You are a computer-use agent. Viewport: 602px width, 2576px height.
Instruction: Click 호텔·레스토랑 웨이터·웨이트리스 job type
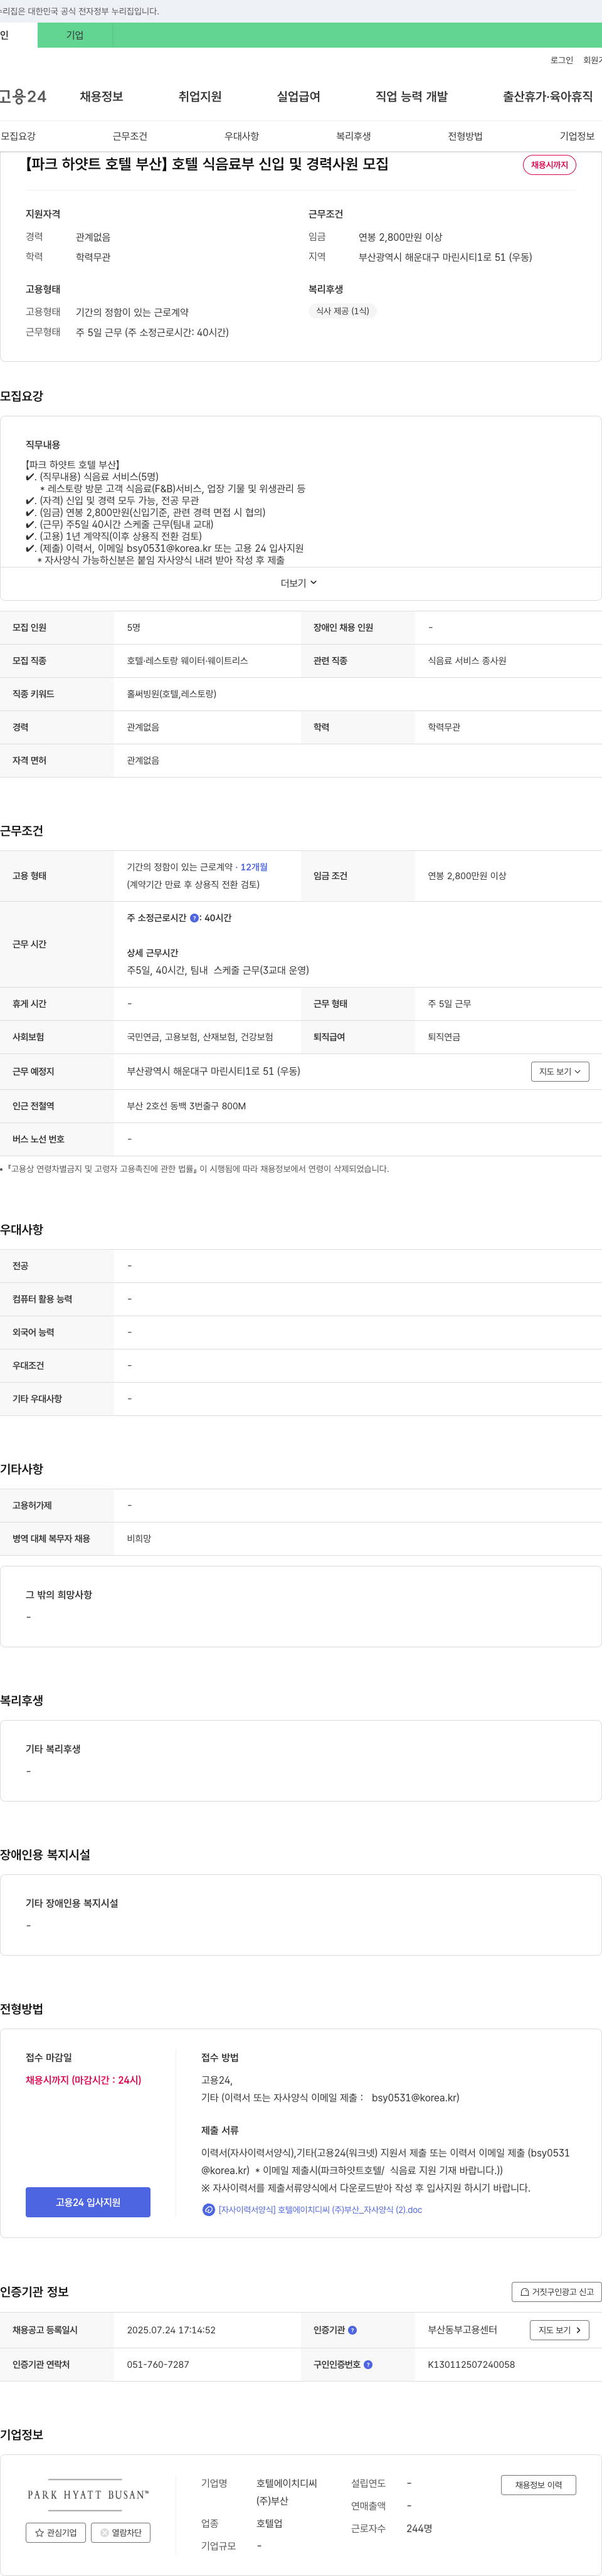tap(187, 661)
